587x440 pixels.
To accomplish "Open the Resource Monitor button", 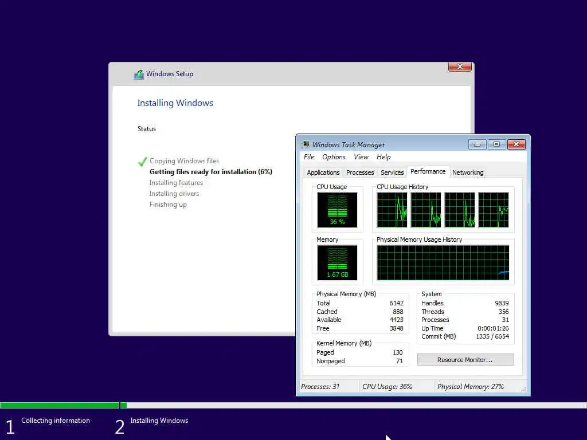I will click(x=465, y=360).
